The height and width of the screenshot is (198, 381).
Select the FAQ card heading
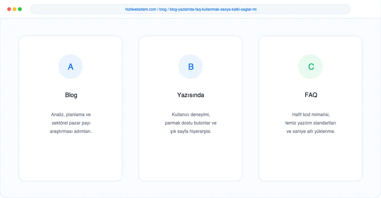coord(311,95)
